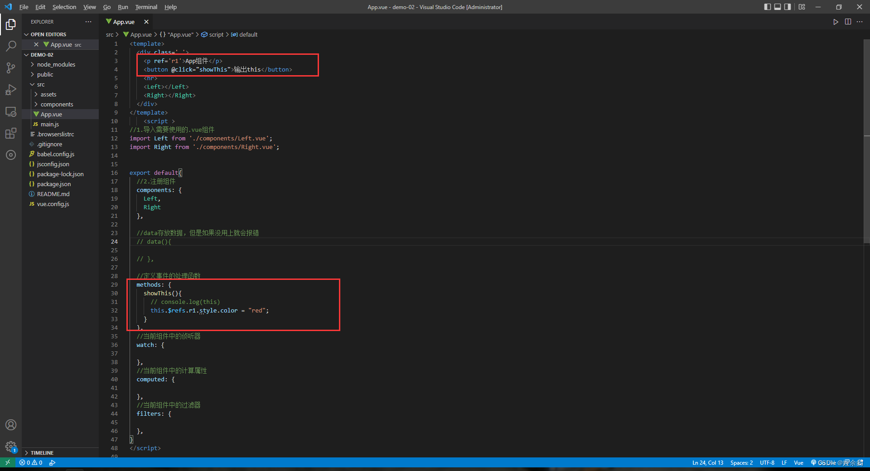
Task: Open the View menu
Action: pyautogui.click(x=90, y=7)
